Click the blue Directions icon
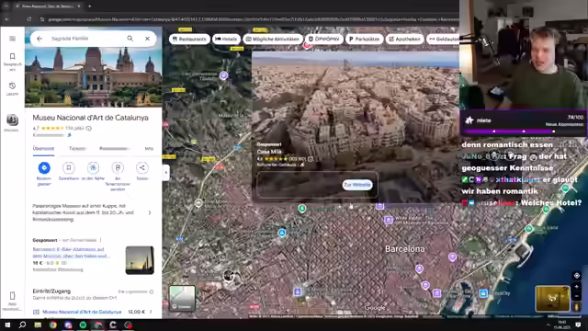The width and height of the screenshot is (588, 331). coord(44,167)
